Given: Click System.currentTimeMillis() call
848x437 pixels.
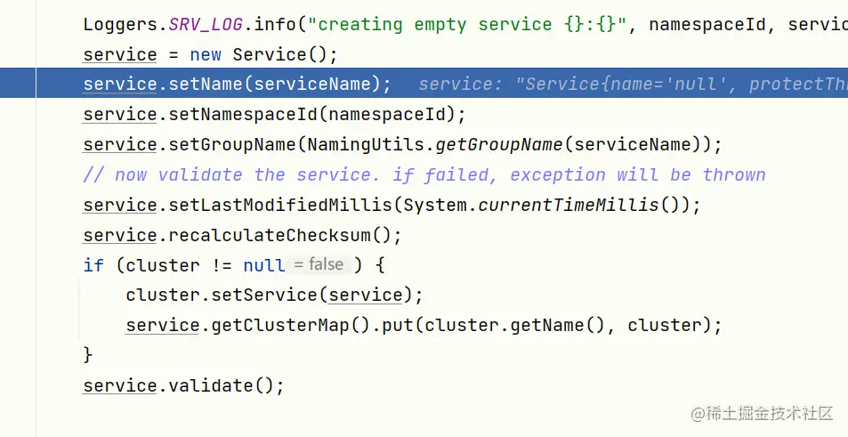Looking at the screenshot, I should click(545, 205).
